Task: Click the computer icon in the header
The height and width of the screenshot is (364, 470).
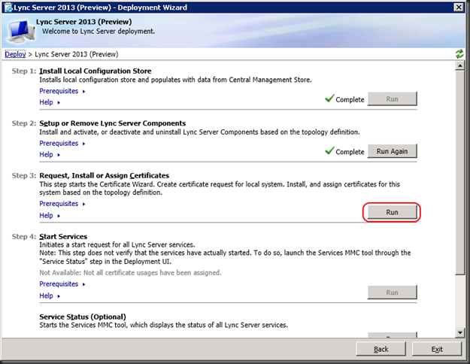Action: coord(21,31)
